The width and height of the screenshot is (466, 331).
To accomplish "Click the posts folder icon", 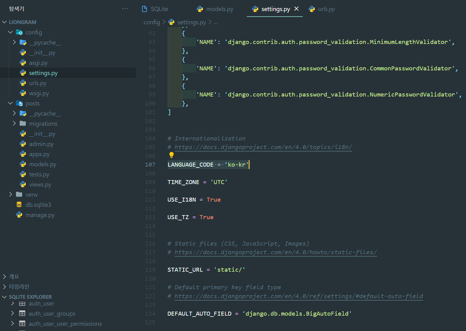I will point(19,103).
